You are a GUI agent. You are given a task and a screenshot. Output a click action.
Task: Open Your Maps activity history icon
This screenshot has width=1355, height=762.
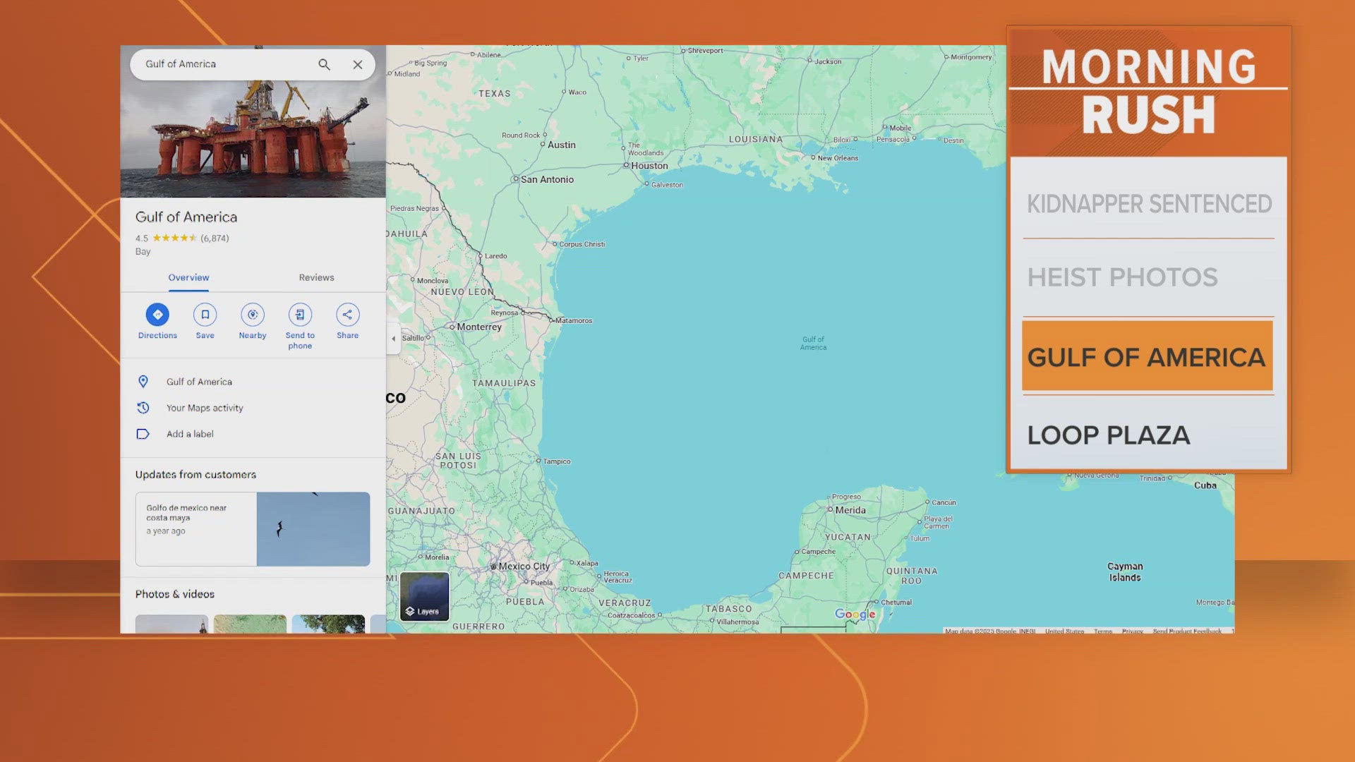pos(143,408)
